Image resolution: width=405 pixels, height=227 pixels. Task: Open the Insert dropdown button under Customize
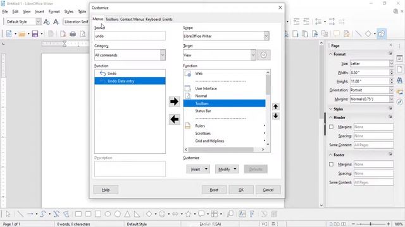[x=198, y=169]
